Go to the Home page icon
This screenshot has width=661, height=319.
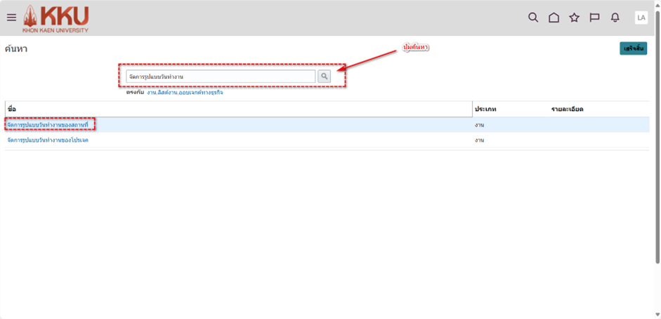(x=554, y=18)
